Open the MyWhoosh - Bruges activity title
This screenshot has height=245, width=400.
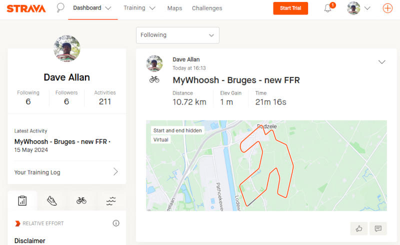click(x=236, y=80)
